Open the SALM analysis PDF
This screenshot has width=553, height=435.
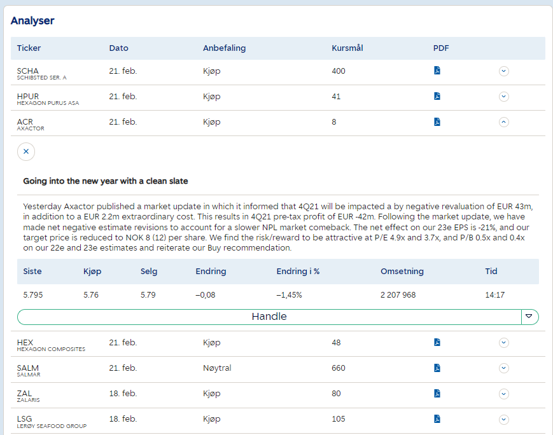click(x=437, y=368)
